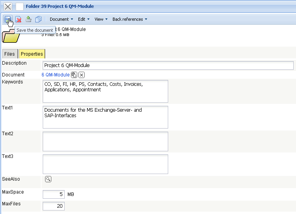Follow the 6 QM-Module link
Image resolution: width=296 pixels, height=214 pixels.
[55, 75]
